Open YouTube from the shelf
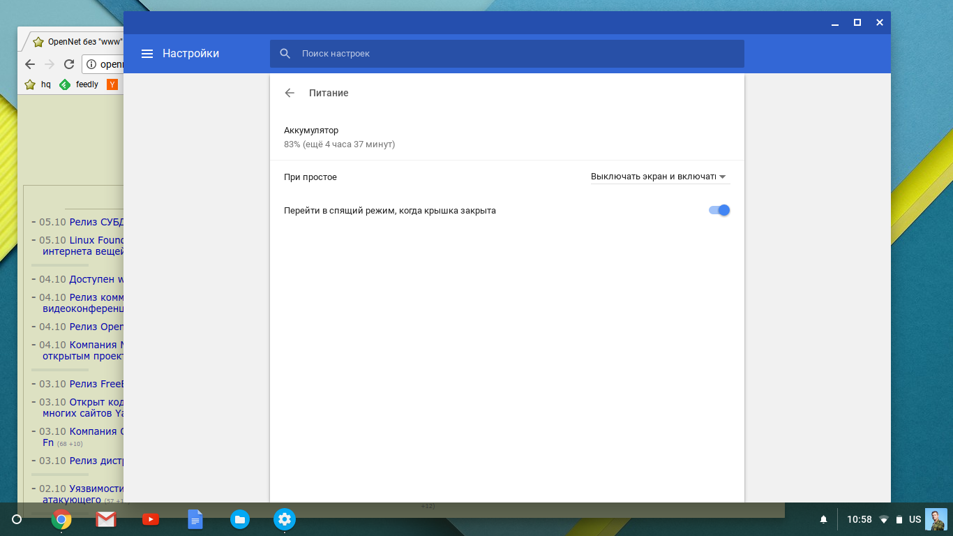 pyautogui.click(x=151, y=519)
